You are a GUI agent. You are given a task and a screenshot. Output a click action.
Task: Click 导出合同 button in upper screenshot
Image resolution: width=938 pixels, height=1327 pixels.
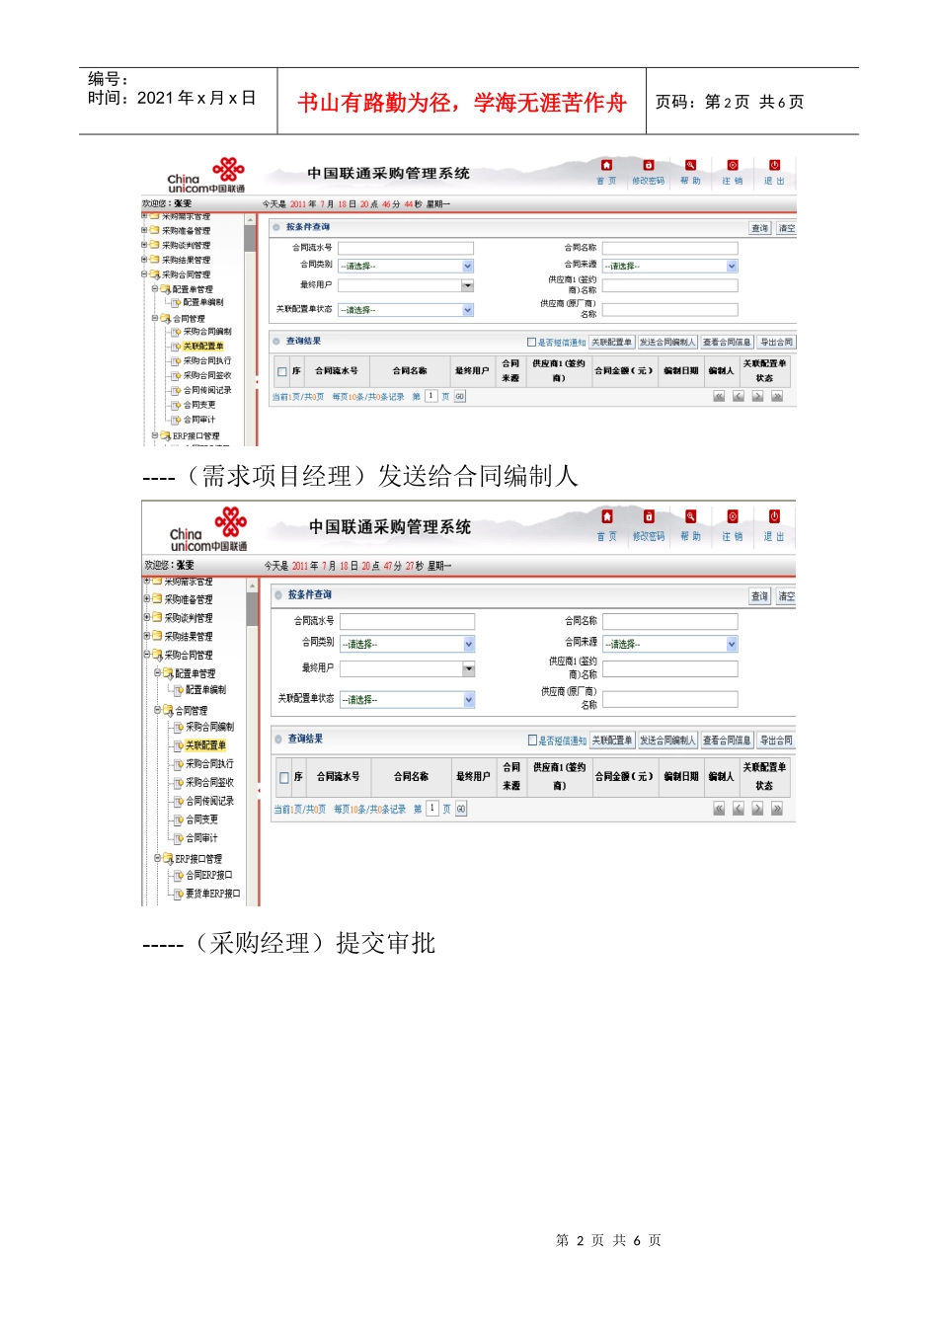776,343
